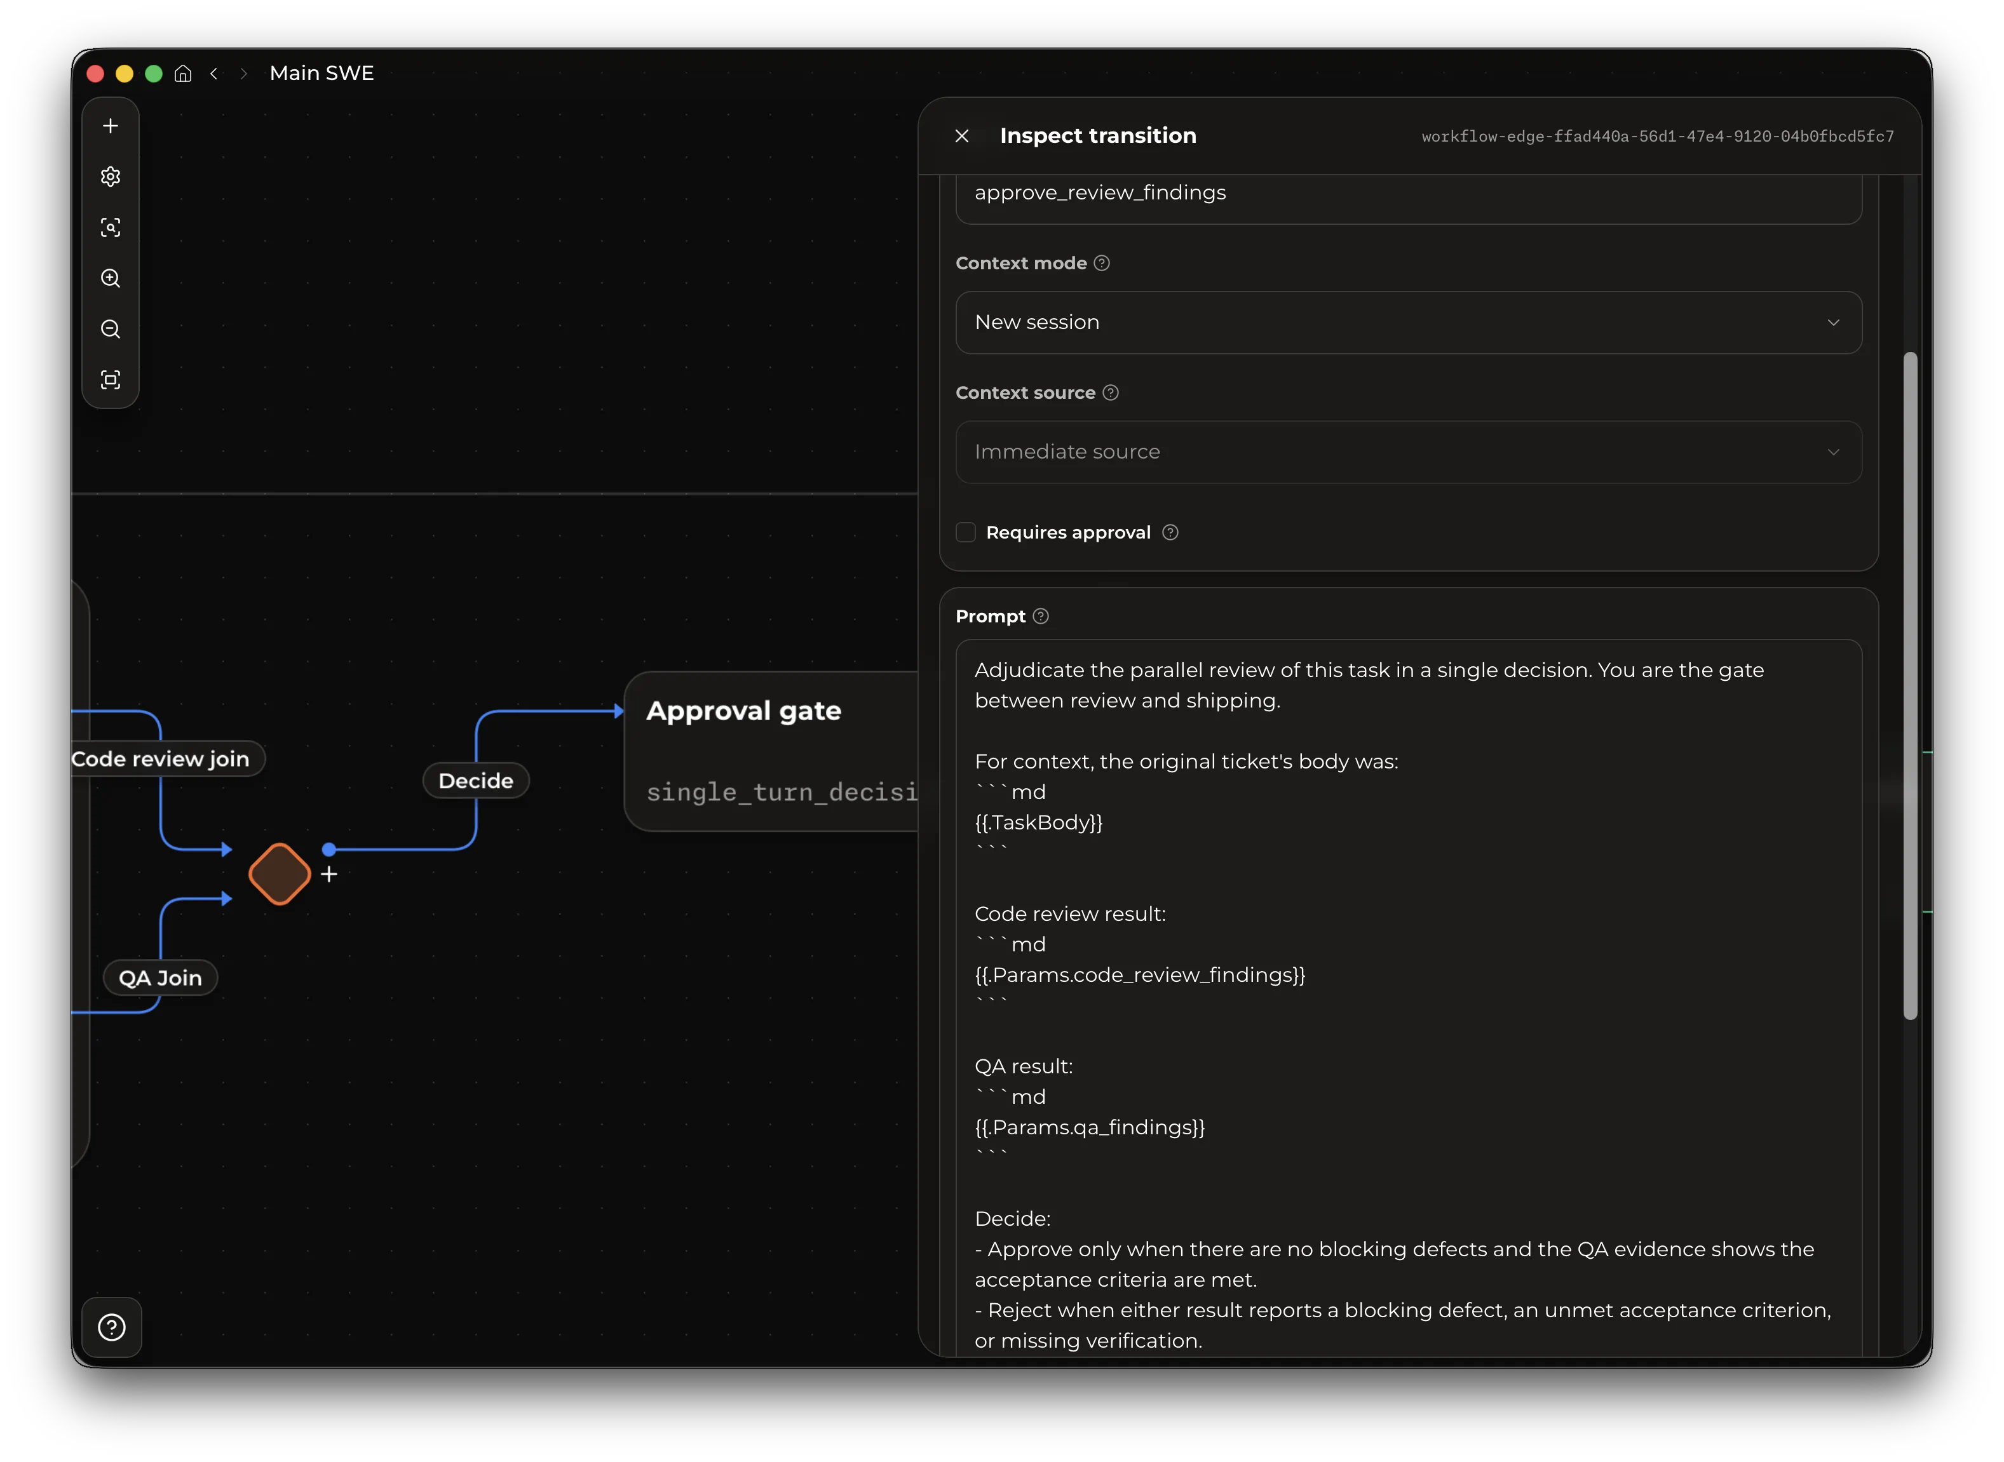Navigate back with the left chevron

coord(214,74)
